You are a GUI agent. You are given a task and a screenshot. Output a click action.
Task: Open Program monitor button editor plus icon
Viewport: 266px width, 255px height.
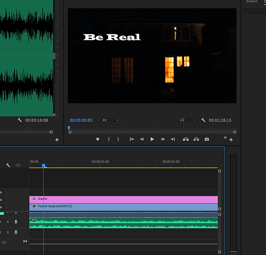tap(231, 140)
